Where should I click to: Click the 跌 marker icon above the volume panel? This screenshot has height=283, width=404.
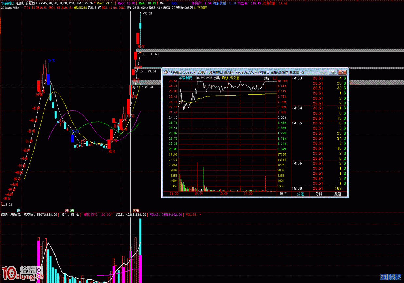click(72, 210)
